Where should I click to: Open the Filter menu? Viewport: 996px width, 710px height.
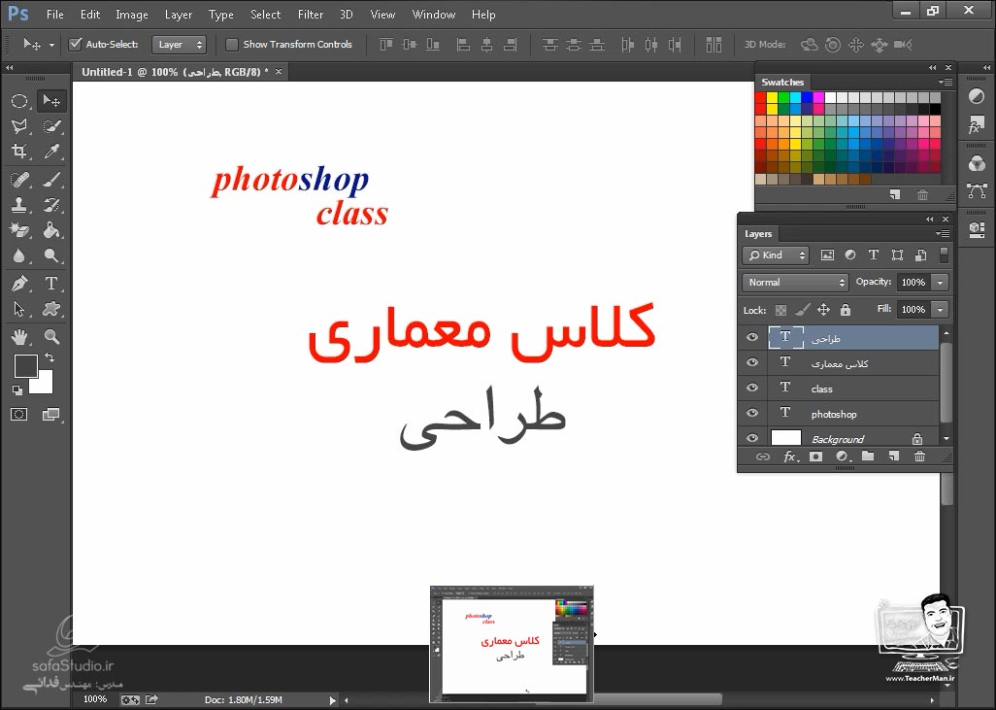click(x=311, y=14)
